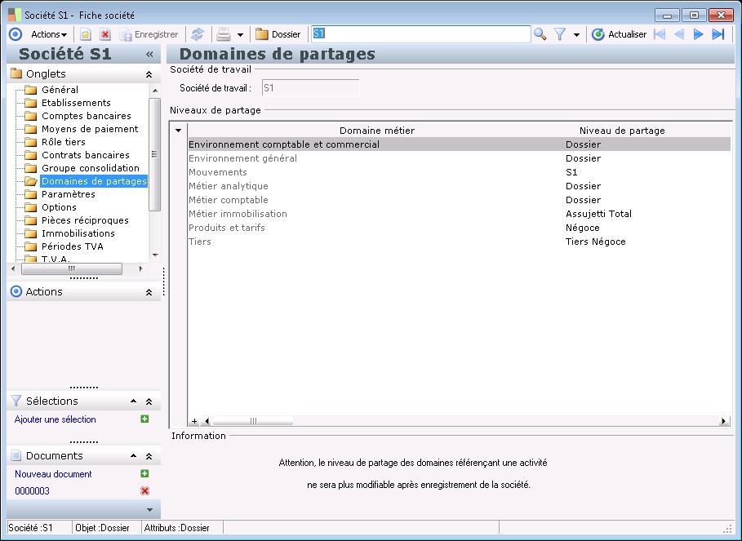742x541 pixels.
Task: Remove document 0000003 with red X
Action: point(144,491)
